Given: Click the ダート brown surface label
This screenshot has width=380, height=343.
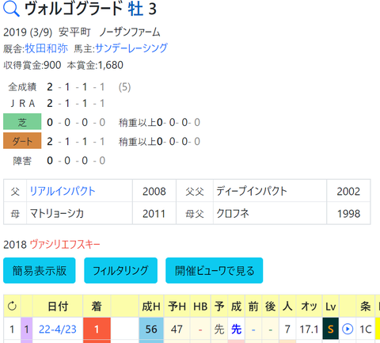Looking at the screenshot, I should pos(22,141).
